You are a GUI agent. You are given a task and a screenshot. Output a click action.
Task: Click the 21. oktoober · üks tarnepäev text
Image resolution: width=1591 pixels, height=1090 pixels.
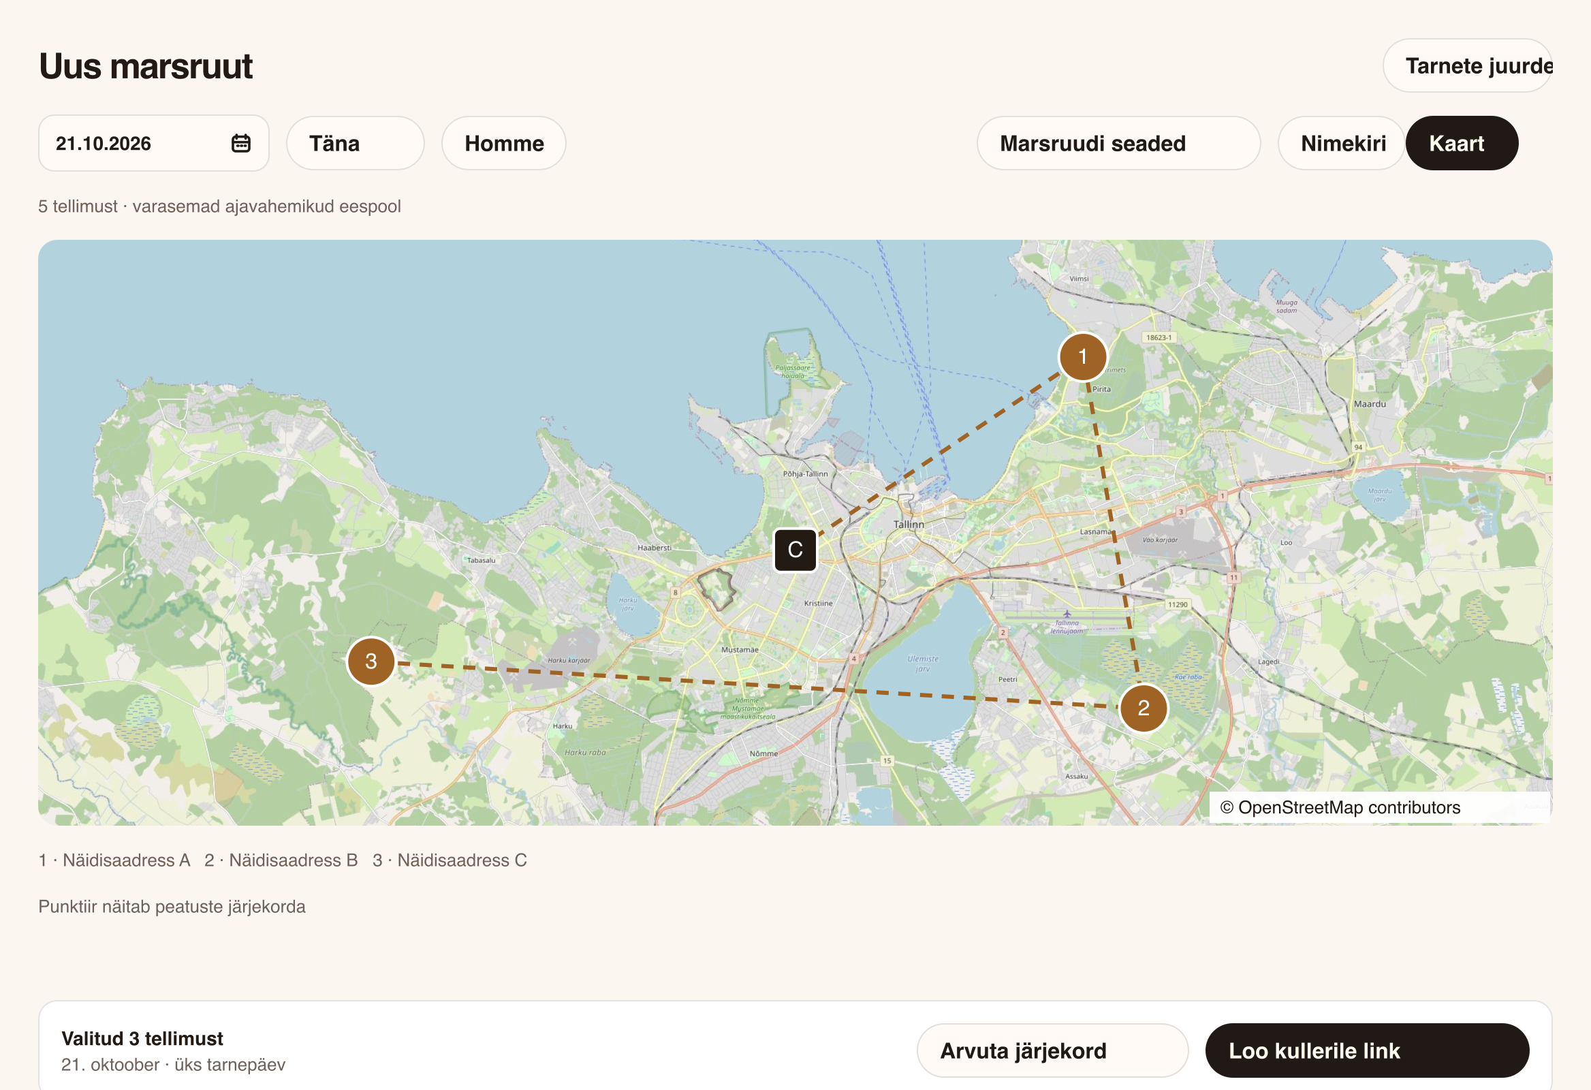[x=173, y=1065]
